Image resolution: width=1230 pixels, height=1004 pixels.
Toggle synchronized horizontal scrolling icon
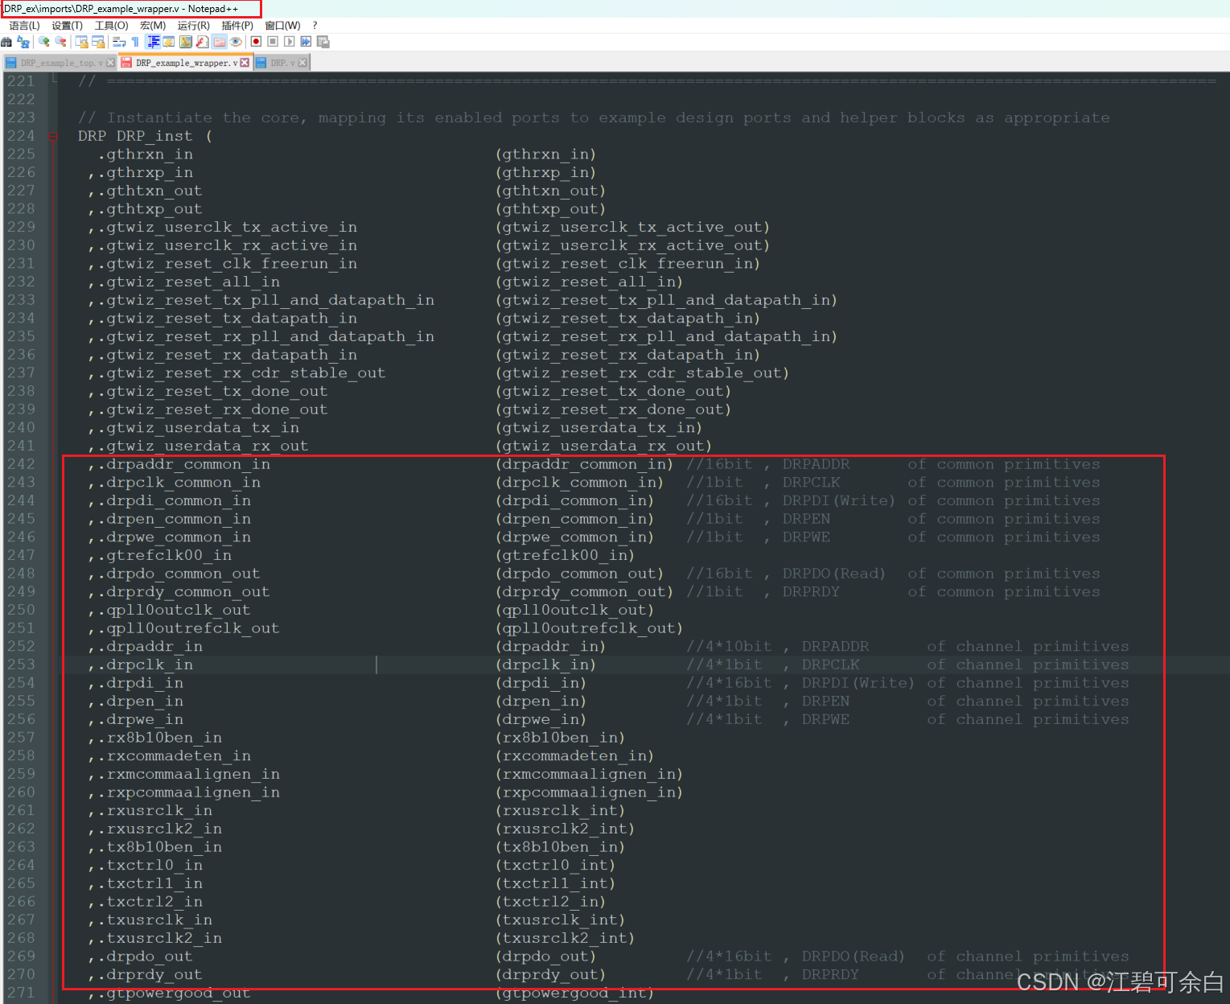(x=98, y=42)
